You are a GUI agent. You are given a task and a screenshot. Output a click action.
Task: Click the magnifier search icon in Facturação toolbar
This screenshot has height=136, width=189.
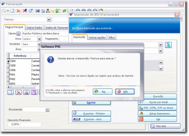pos(4,11)
